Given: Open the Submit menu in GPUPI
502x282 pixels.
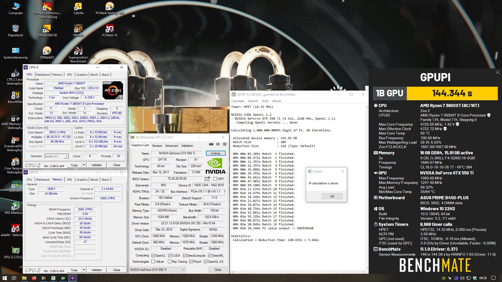Looking at the screenshot, I should (253, 101).
